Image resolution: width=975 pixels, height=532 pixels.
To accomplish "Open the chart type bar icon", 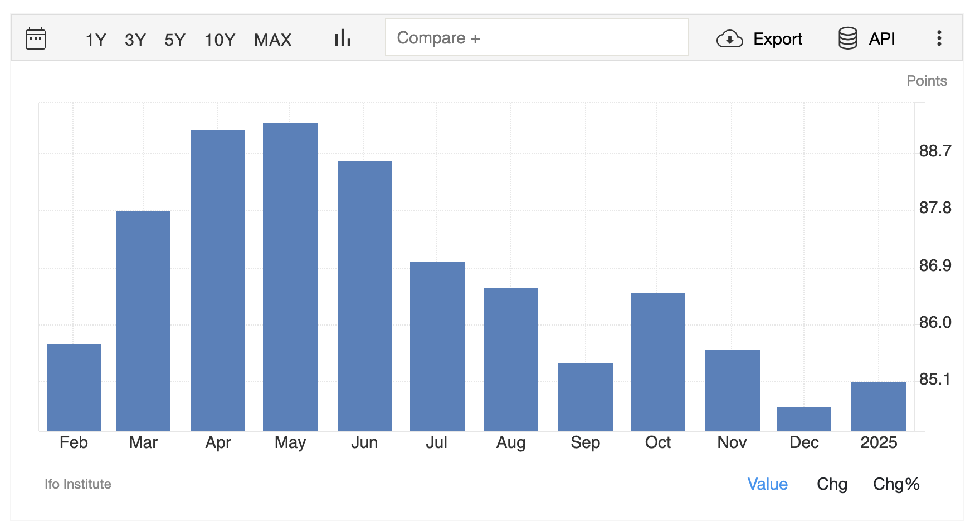I will pyautogui.click(x=342, y=38).
